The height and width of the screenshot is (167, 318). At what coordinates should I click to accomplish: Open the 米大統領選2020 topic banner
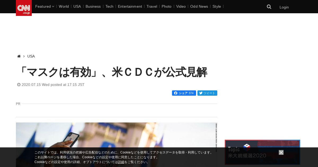262,152
